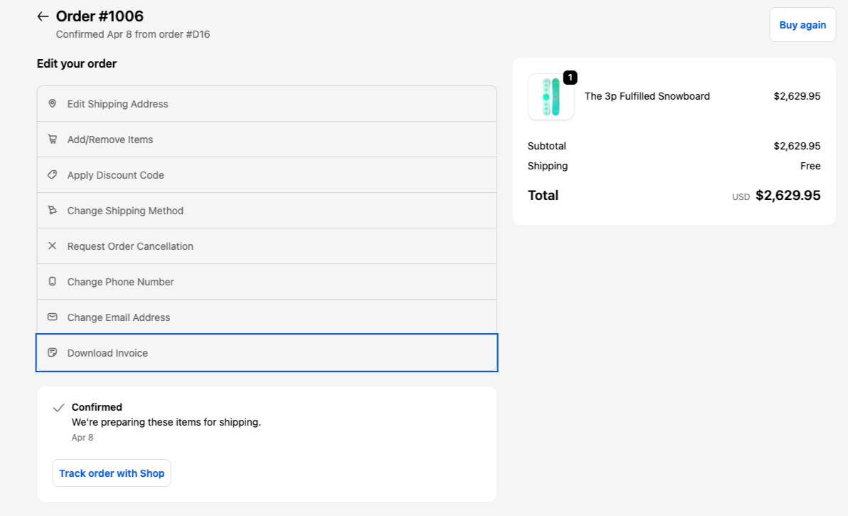Viewport: 848px width, 516px height.
Task: Click the snowboard product thumbnail
Action: click(550, 98)
